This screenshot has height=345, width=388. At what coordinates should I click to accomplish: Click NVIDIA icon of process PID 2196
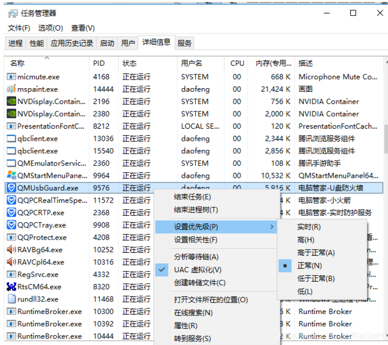pos(11,101)
